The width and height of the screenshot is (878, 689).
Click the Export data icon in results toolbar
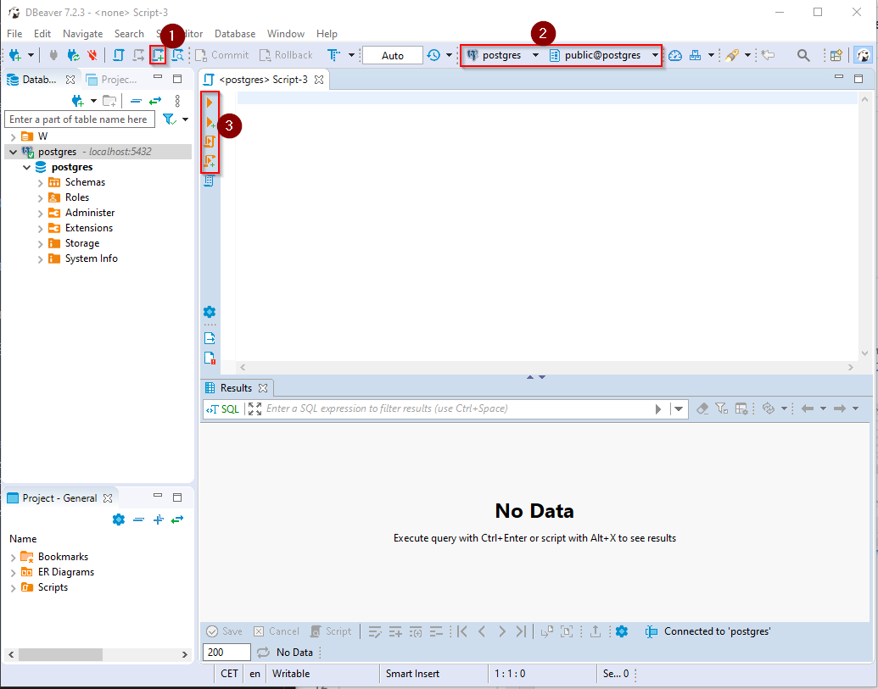596,631
